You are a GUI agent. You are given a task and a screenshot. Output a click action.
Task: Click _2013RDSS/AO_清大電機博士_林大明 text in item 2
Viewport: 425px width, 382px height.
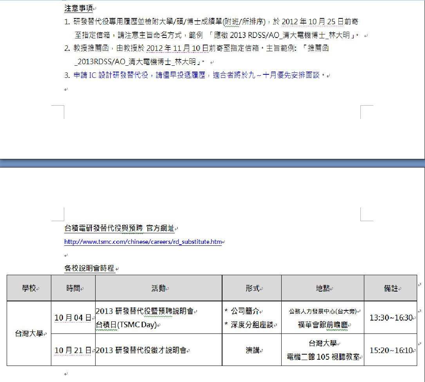point(136,62)
